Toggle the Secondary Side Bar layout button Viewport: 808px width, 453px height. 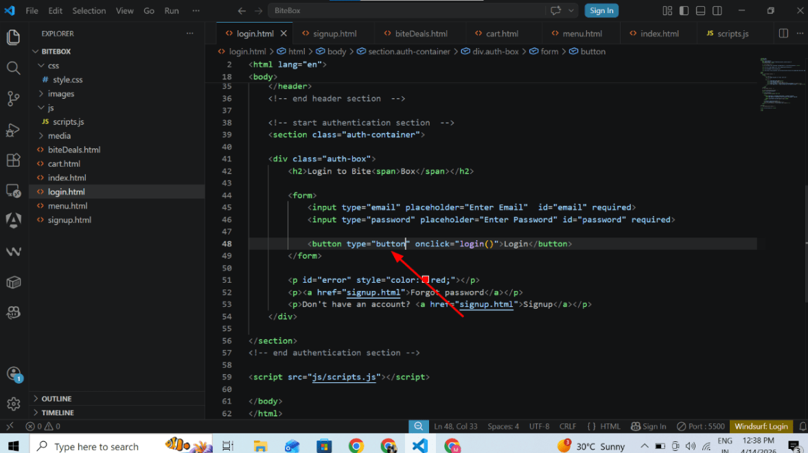(x=717, y=11)
